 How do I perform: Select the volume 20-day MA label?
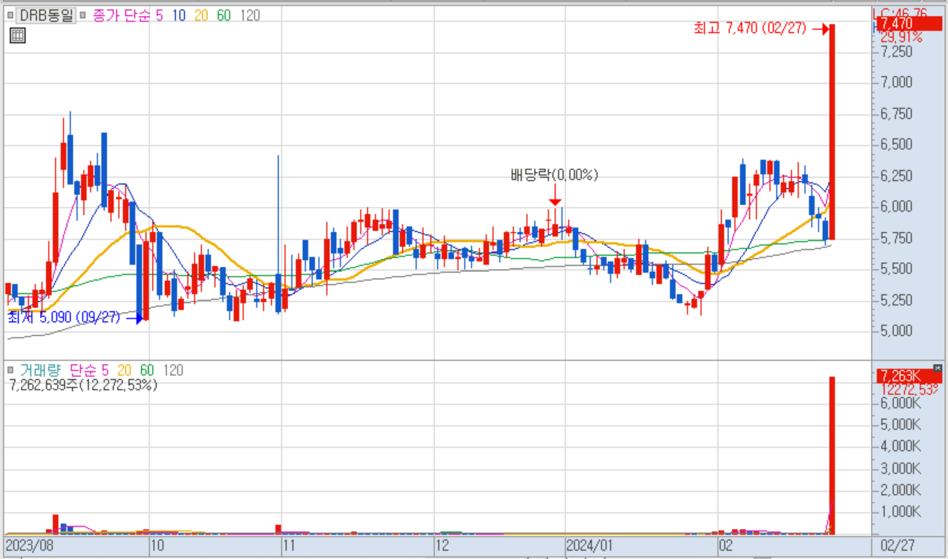[124, 371]
